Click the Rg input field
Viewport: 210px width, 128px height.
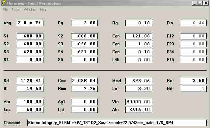pyautogui.click(x=139, y=23)
